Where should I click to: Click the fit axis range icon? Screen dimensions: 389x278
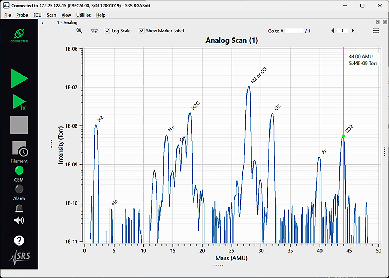point(94,31)
